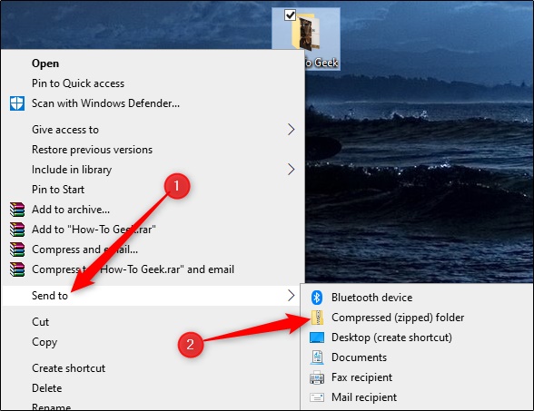This screenshot has width=534, height=411.
Task: Click the Desktop shortcut monitor icon
Action: pyautogui.click(x=317, y=338)
